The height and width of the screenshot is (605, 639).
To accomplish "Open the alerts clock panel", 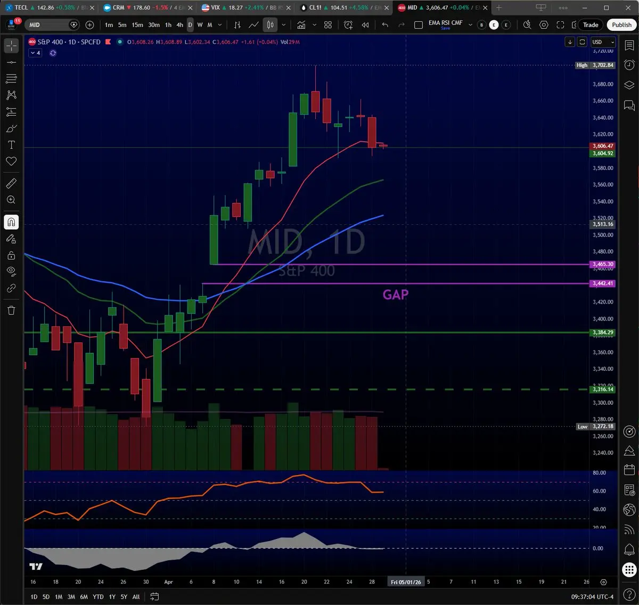I will click(629, 65).
